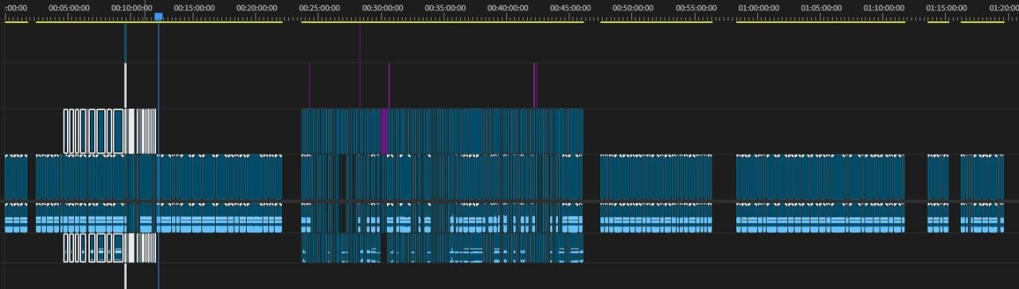Click the thin purple clip nearest 00:45:00:00
The height and width of the screenshot is (289, 1019).
[536, 86]
